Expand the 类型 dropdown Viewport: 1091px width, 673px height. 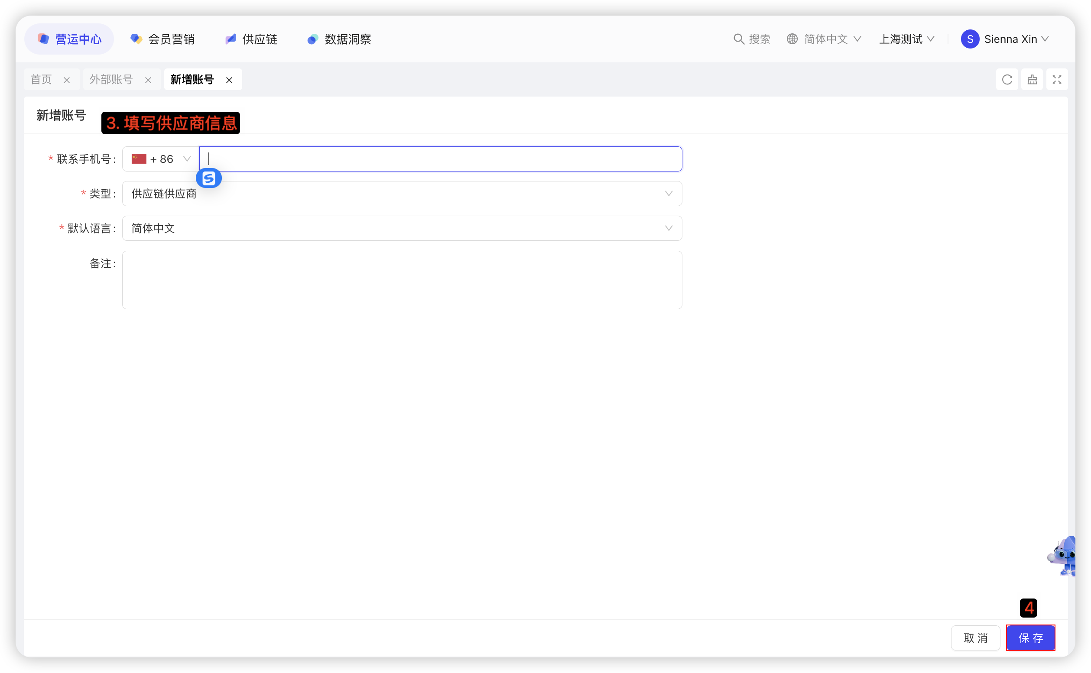402,194
